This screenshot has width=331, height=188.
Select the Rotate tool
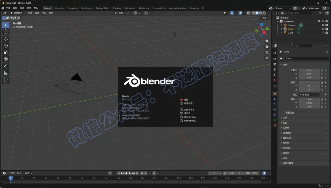(6, 46)
